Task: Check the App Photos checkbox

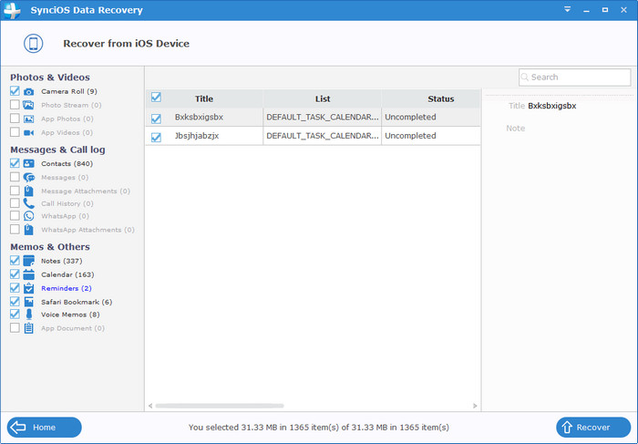Action: pos(15,119)
